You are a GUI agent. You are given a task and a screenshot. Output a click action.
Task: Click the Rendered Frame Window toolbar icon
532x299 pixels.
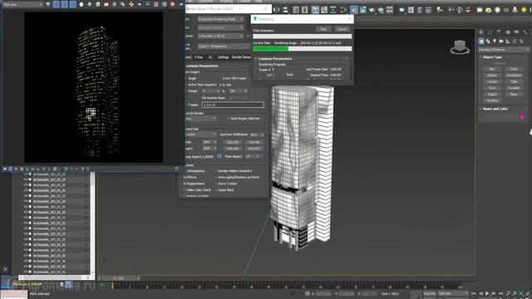tap(362, 10)
